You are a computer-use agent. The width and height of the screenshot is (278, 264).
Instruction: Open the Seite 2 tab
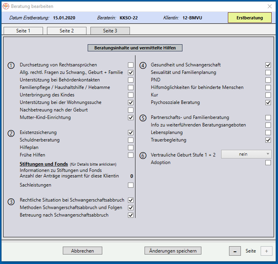[x=67, y=31]
